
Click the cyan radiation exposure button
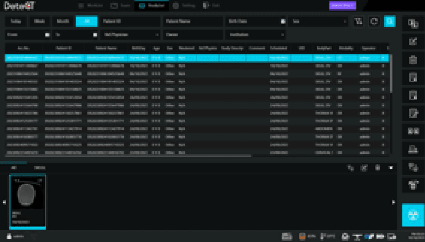(x=413, y=215)
